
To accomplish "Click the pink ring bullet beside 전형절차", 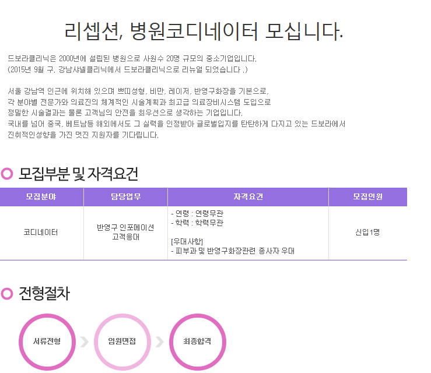I will (x=7, y=293).
